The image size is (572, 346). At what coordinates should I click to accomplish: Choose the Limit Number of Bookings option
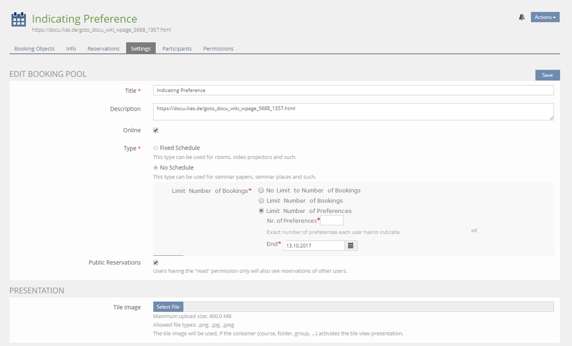[261, 201]
